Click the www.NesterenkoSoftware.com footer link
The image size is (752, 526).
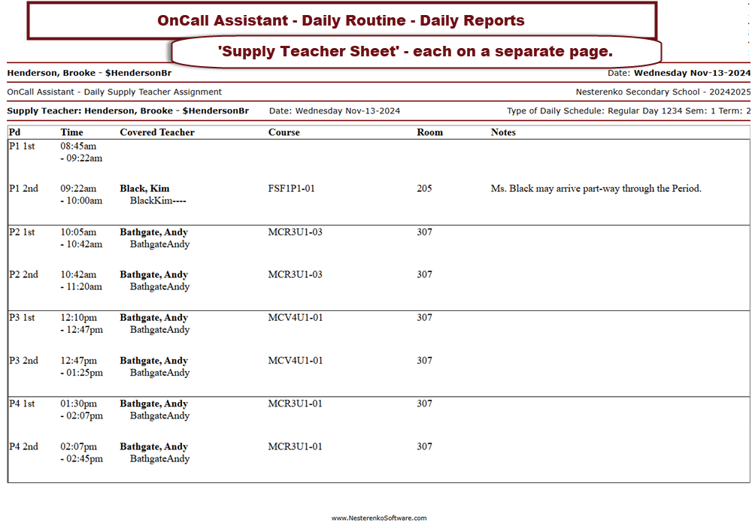[x=378, y=518]
